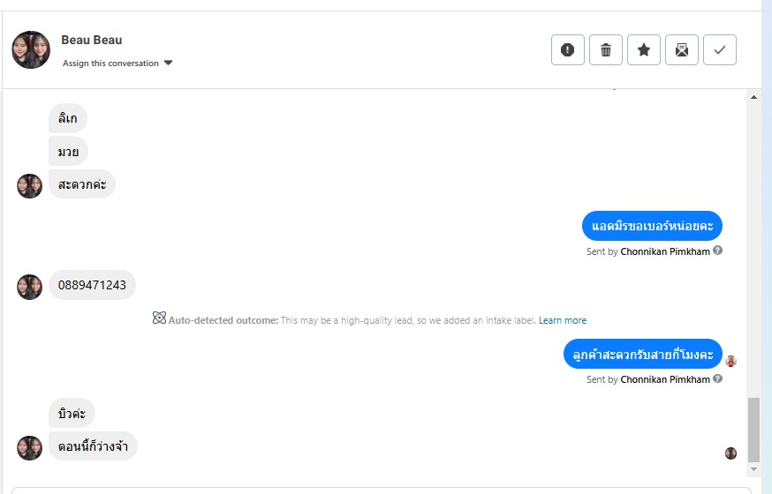
Task: Click message bubble ลิเก
Action: (67, 118)
